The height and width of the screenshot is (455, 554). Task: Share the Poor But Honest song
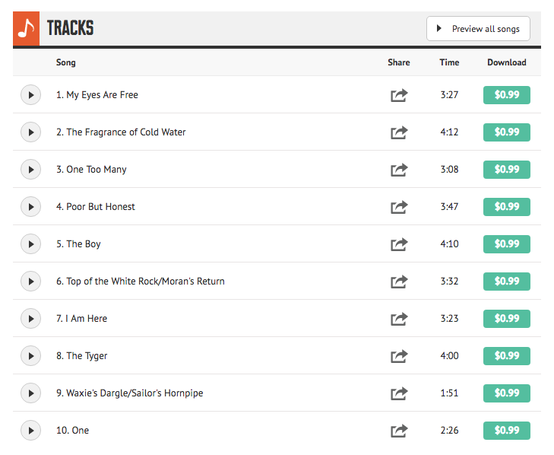399,207
